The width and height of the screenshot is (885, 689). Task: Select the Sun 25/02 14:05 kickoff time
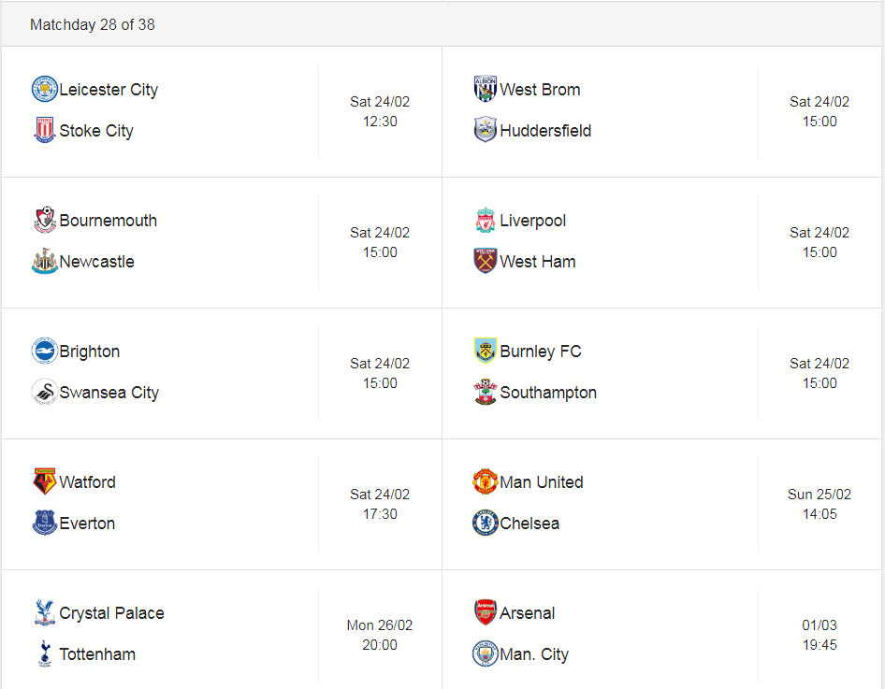(x=820, y=504)
